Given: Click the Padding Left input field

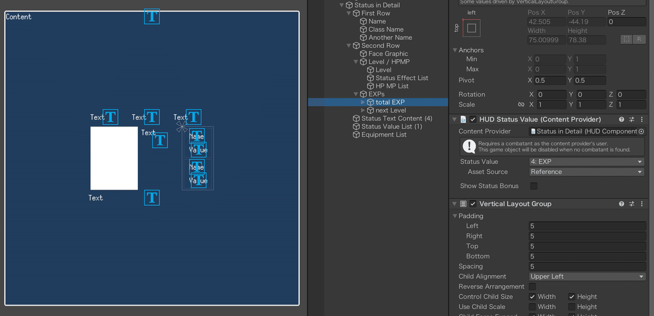Looking at the screenshot, I should click(x=587, y=226).
